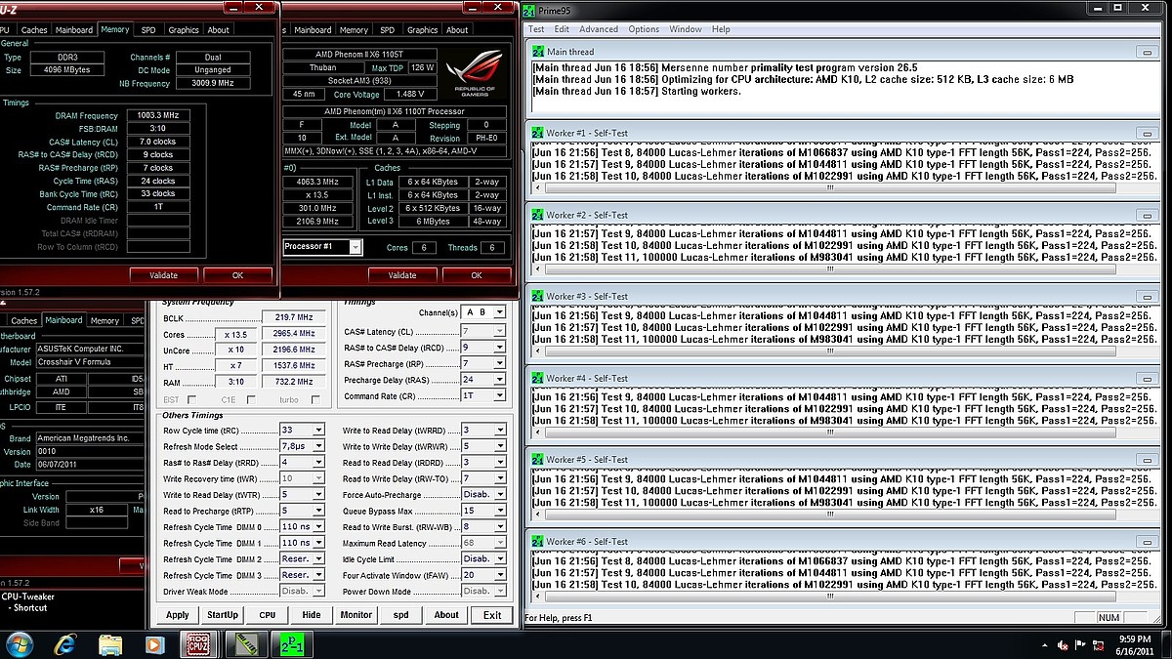This screenshot has width=1172, height=659.
Task: Click the Worker #3 window icon
Action: click(537, 296)
